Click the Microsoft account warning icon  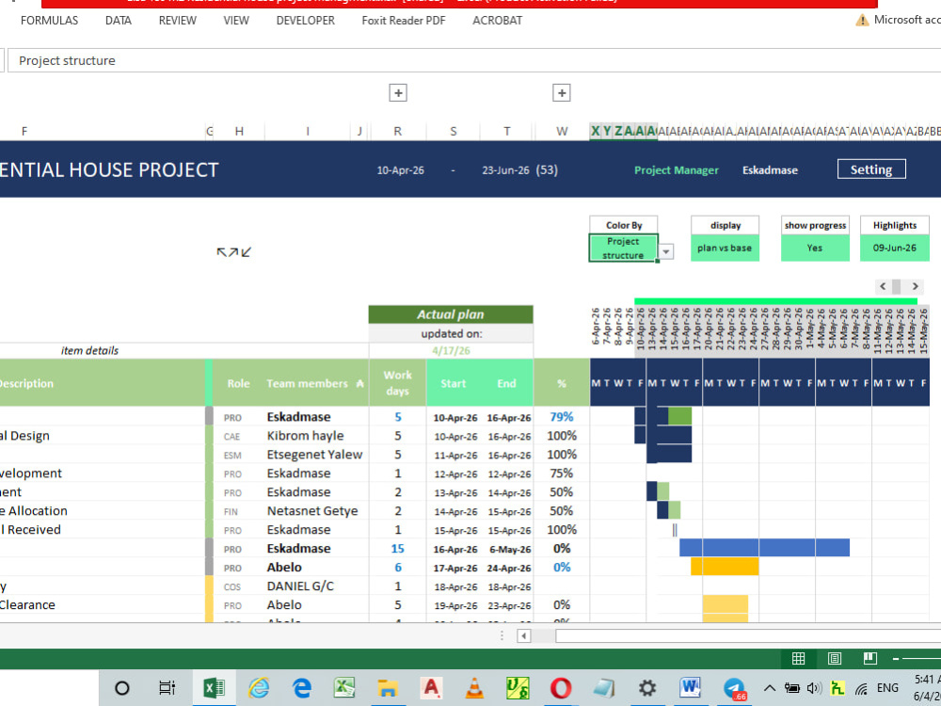coord(862,21)
